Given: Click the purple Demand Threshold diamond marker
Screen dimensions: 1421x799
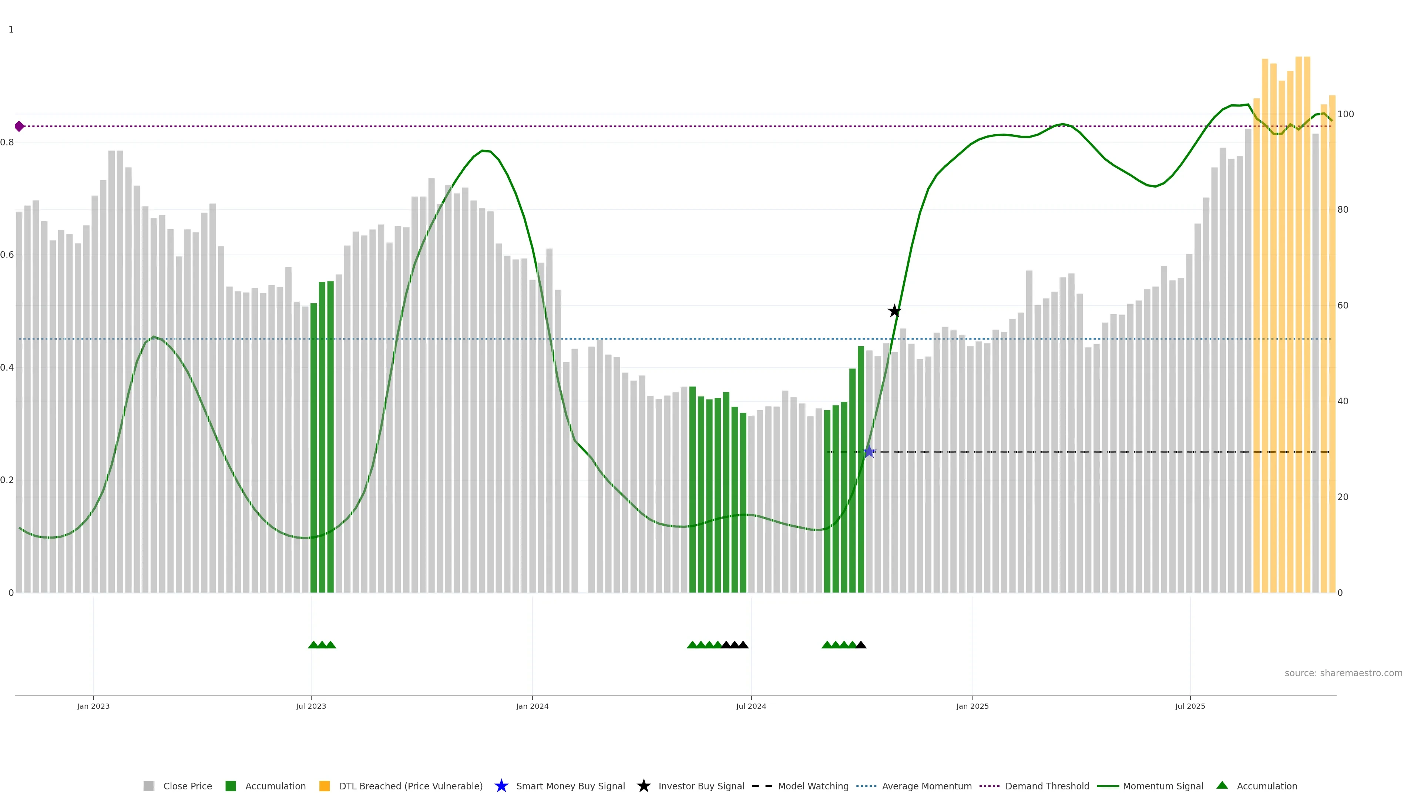Looking at the screenshot, I should point(19,126).
